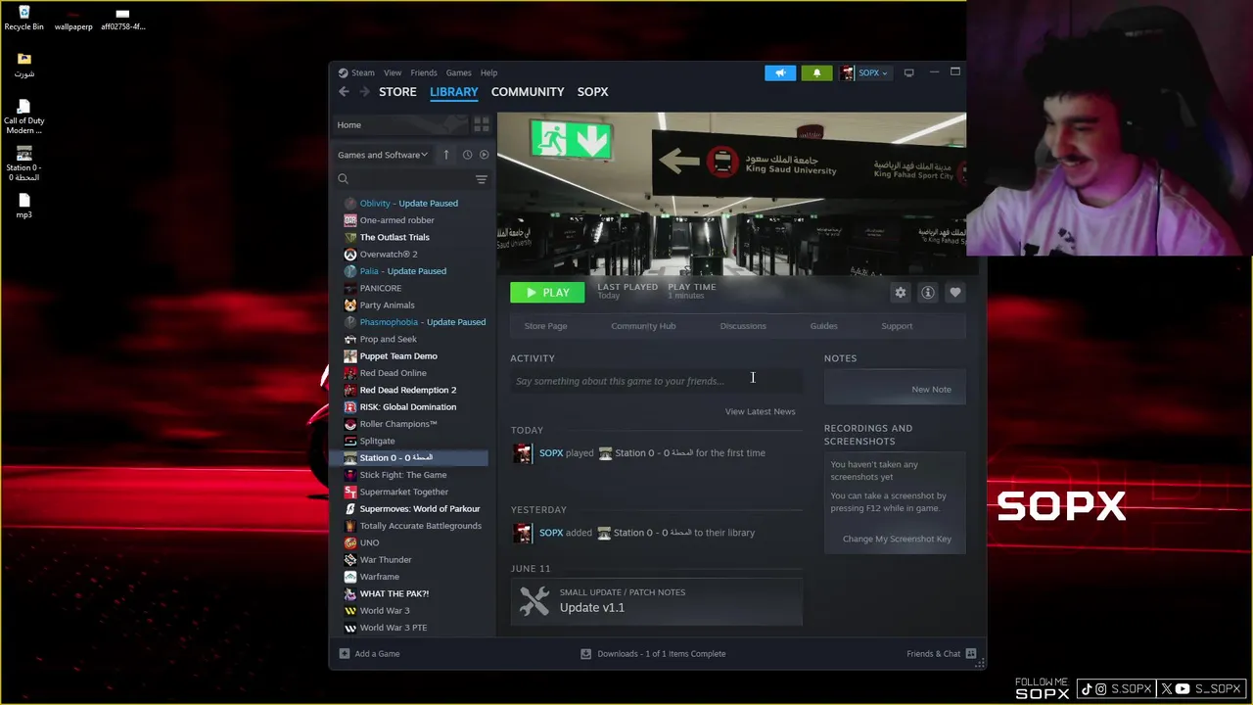Open advanced filter options icon

tap(481, 179)
